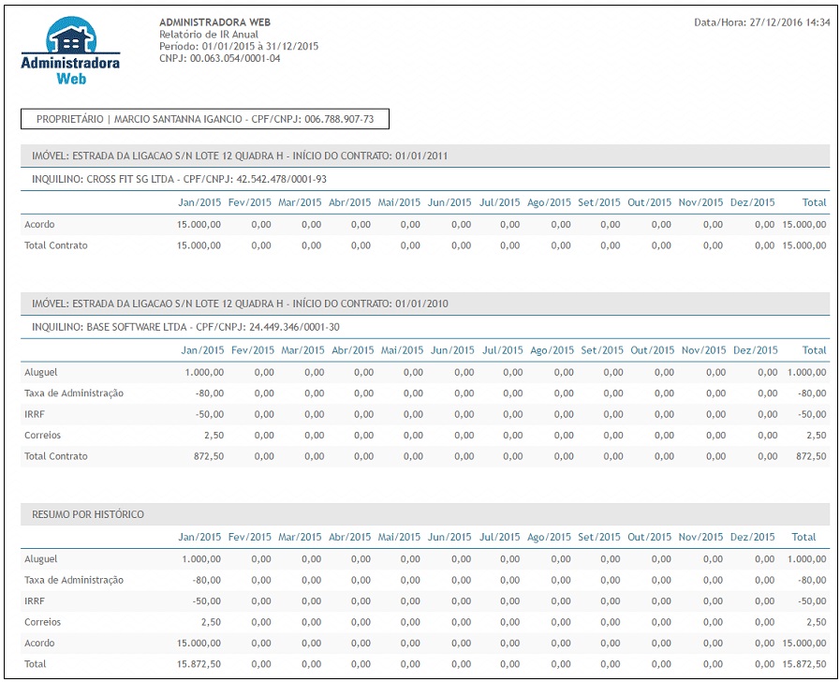Click the Total column header in Cross Fit table

(814, 202)
